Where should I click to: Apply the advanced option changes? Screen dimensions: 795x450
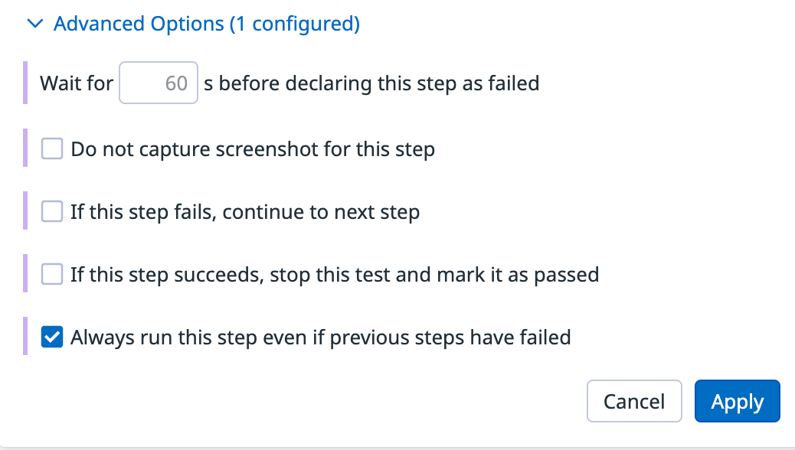(x=737, y=402)
